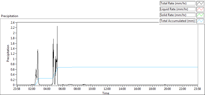This screenshot has height=95, width=205.
Task: Click the 20:00 time axis marker
Action: (x=168, y=89)
